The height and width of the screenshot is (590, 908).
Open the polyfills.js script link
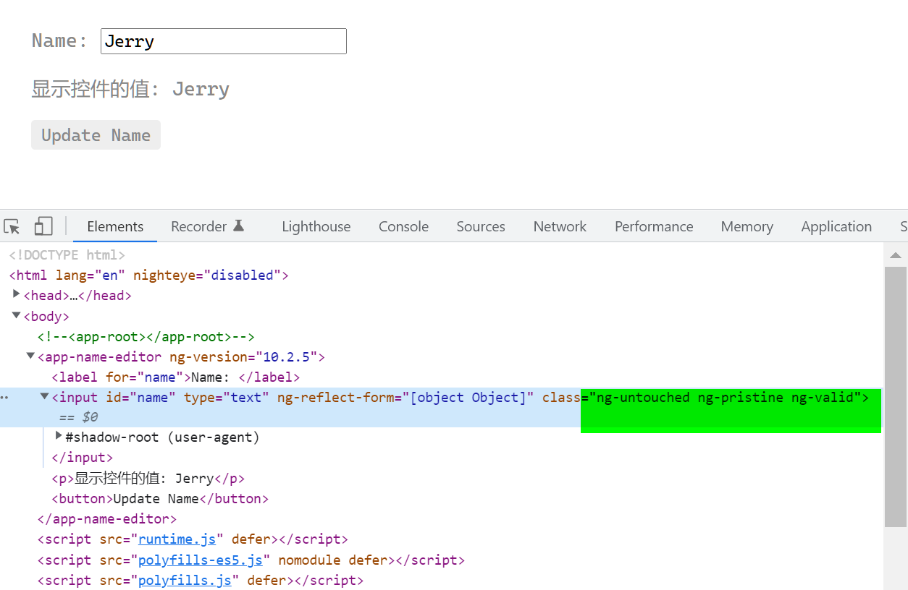185,581
